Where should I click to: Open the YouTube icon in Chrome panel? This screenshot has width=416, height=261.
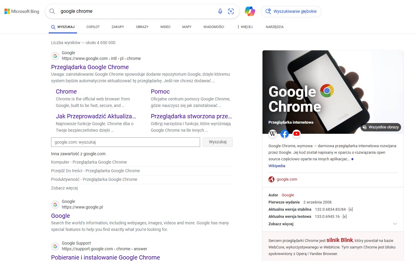click(297, 134)
